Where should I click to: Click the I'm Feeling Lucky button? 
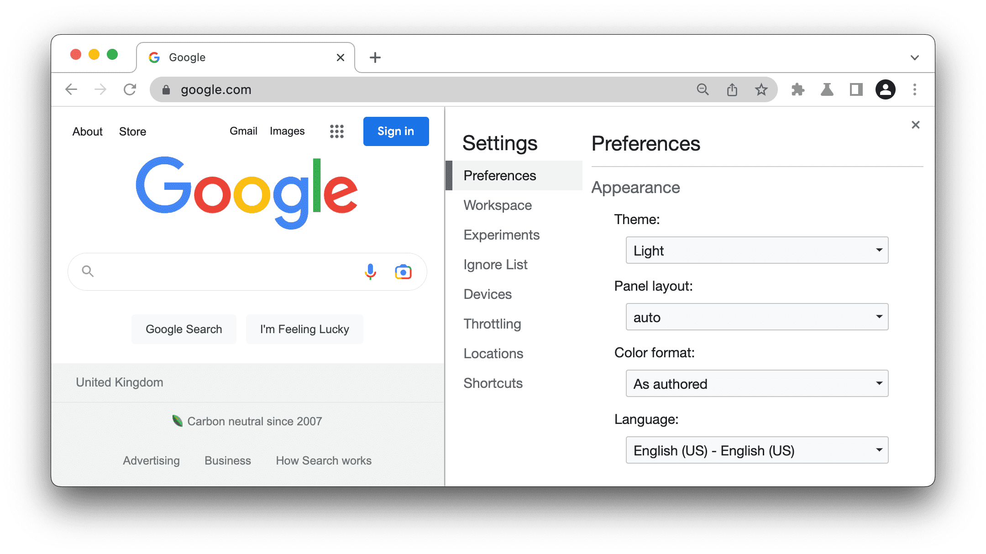(304, 329)
